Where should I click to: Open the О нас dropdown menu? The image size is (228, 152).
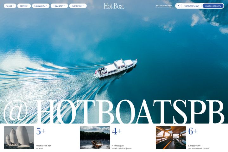(x=10, y=6)
